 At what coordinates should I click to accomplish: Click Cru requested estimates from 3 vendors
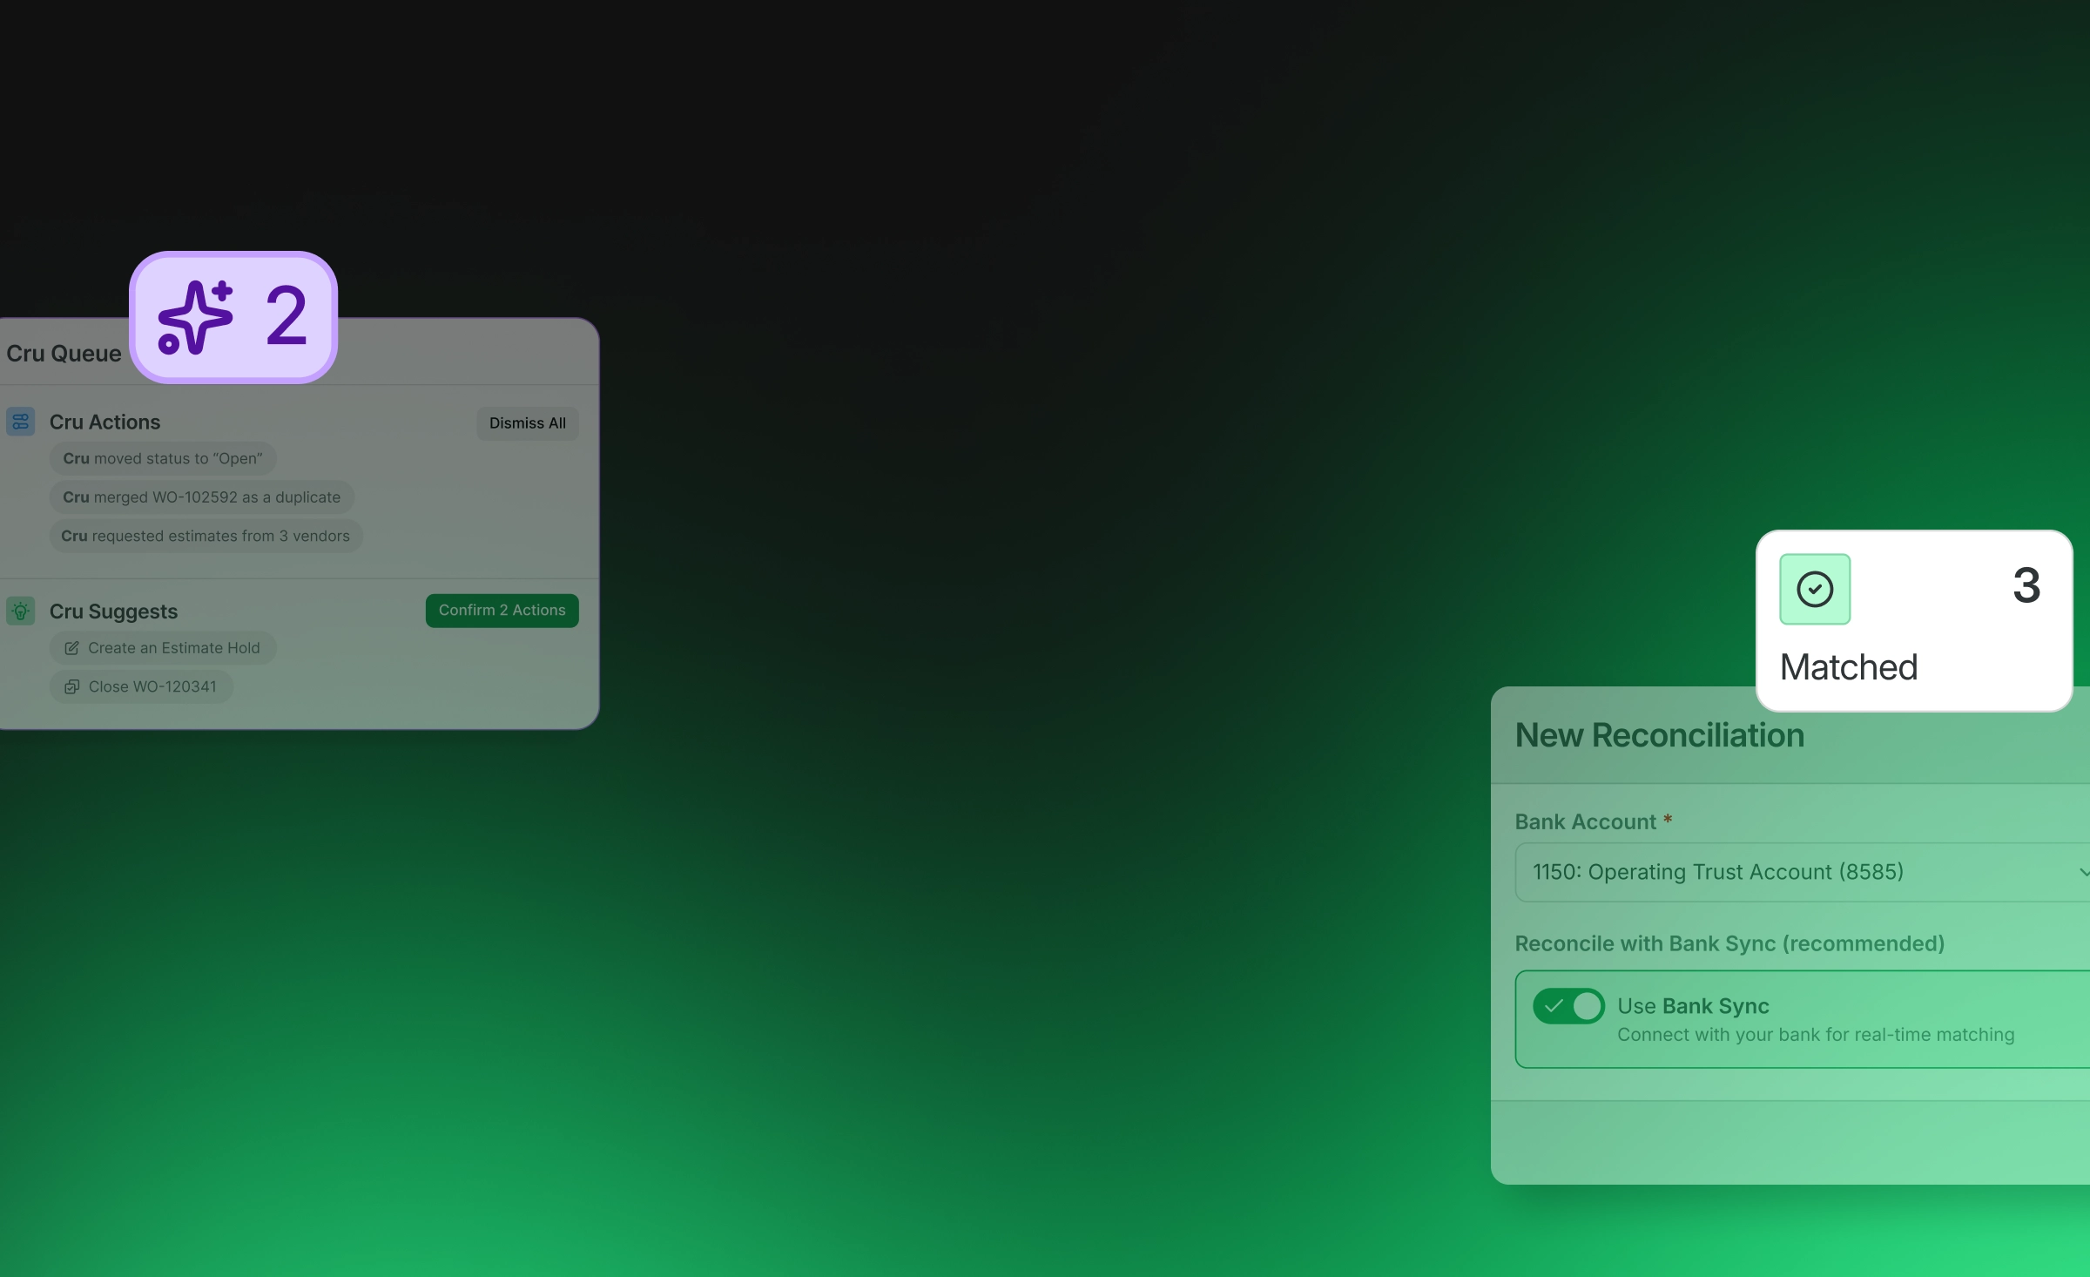point(206,536)
